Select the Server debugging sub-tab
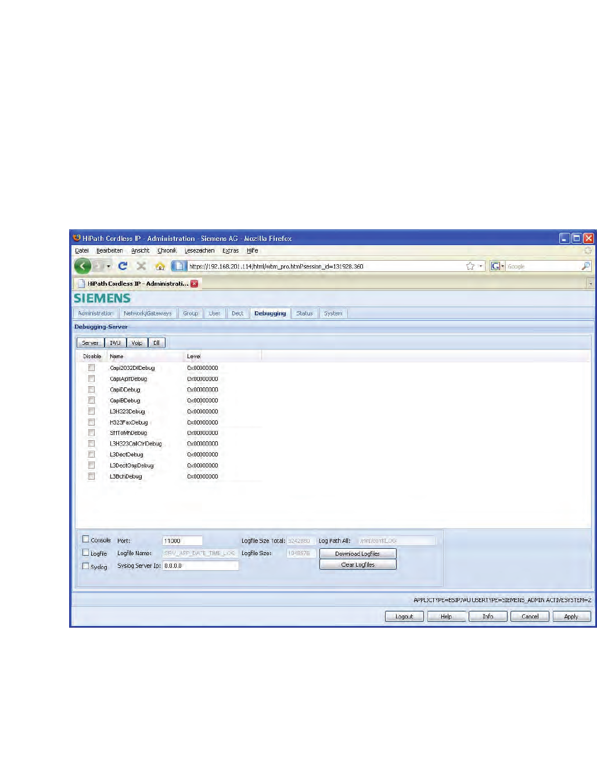The width and height of the screenshot is (597, 763). click(90, 343)
